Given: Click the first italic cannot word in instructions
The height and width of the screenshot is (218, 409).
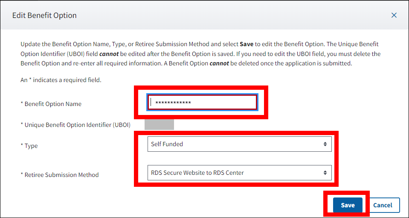Looking at the screenshot, I should click(108, 54).
